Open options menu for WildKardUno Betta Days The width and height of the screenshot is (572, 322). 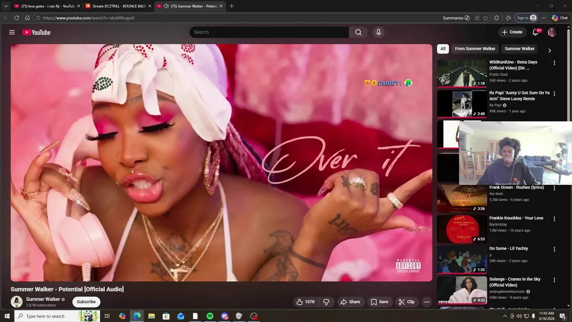click(555, 63)
